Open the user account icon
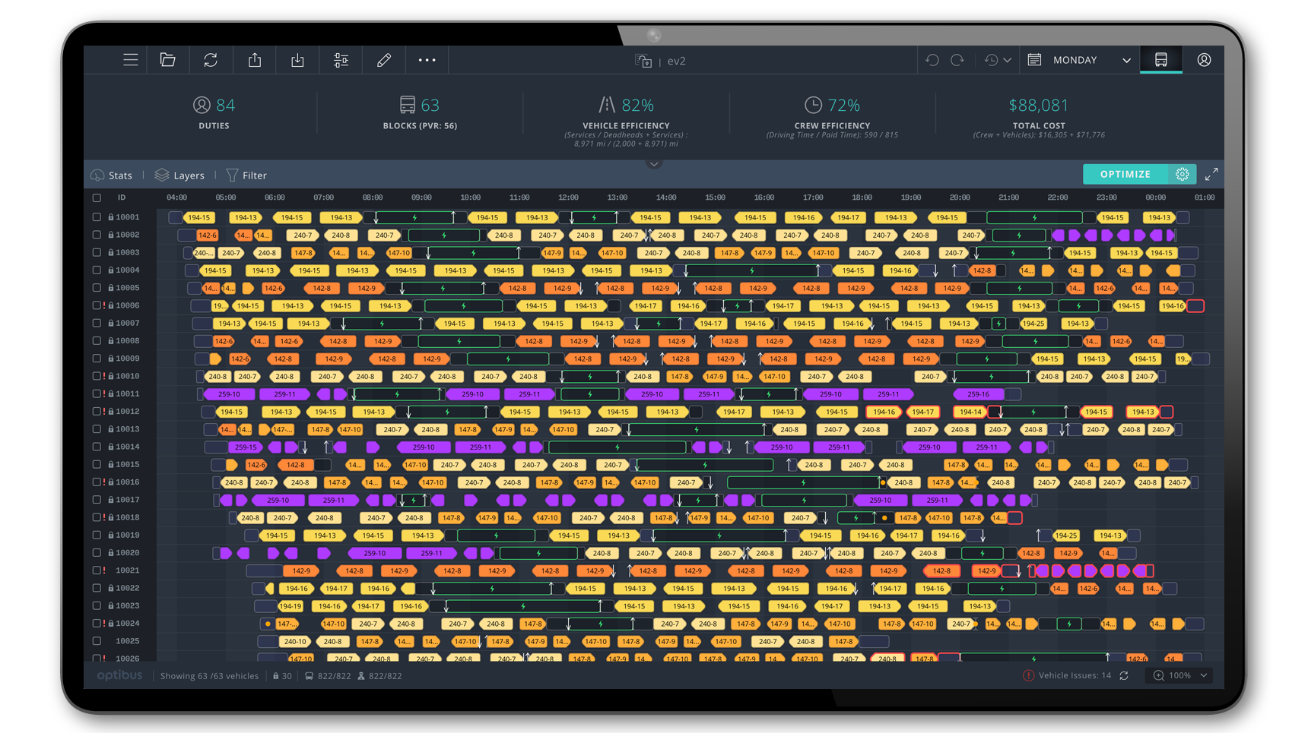 (1204, 59)
